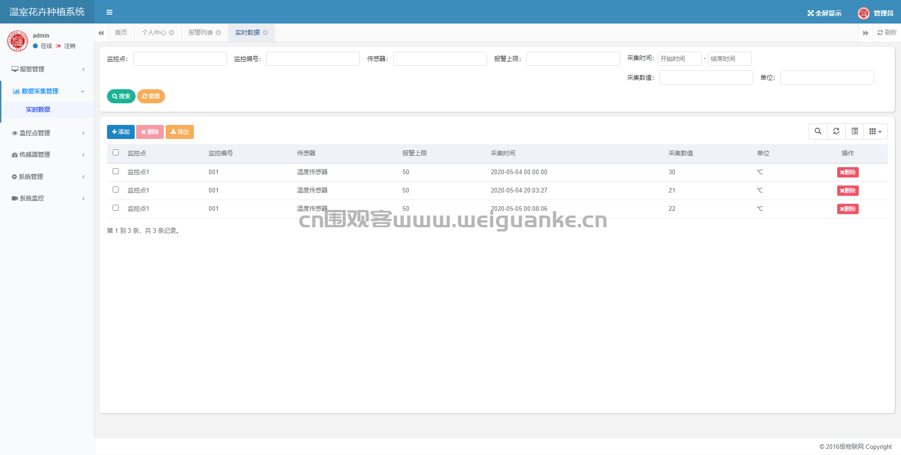
Task: Expand the 系统管理 sidebar menu
Action: coord(47,177)
